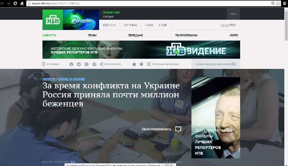Open the ПЕРЕДАЧИ navigation tab
288x166 pixels.
[136, 35]
